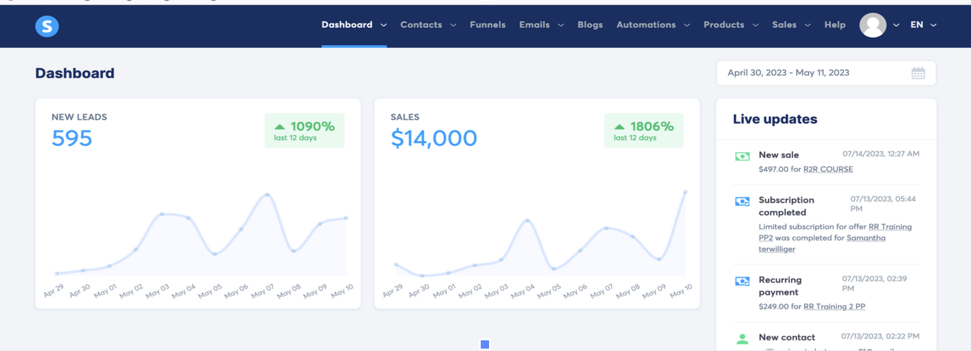971x351 pixels.
Task: Open the Funnels menu item
Action: pos(487,25)
